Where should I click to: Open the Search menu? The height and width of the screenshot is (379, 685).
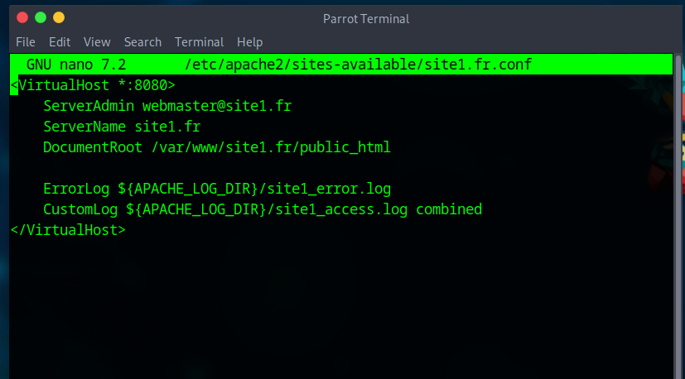tap(142, 42)
